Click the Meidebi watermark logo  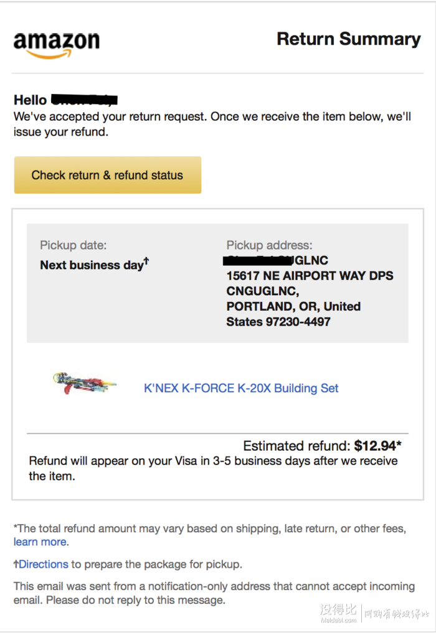coord(374,613)
